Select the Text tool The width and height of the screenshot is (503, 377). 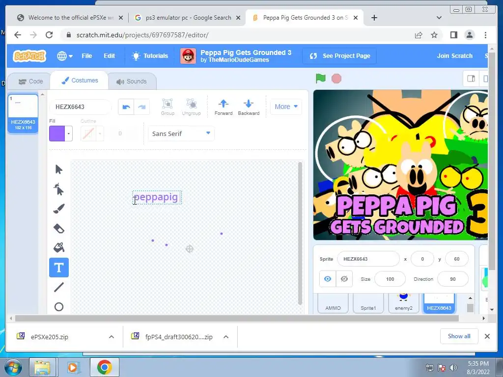point(59,268)
